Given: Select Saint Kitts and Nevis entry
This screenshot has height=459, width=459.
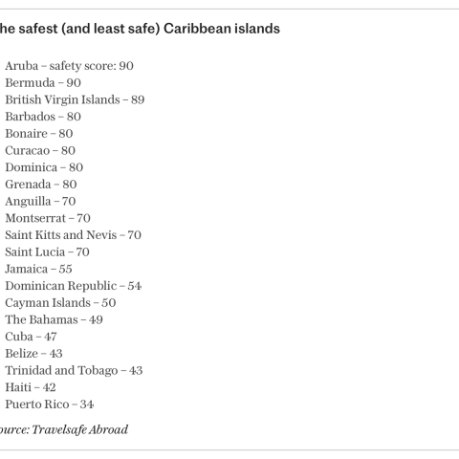Looking at the screenshot, I should coord(73,235).
